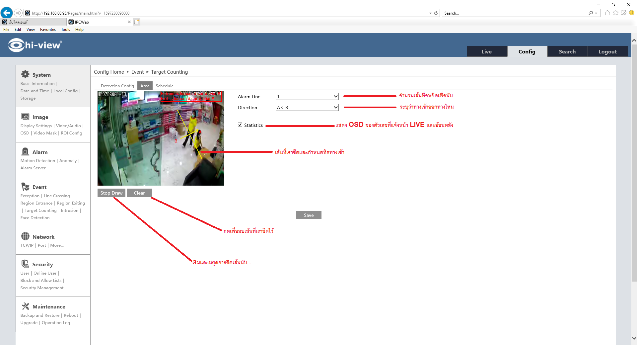Go to the Live view tab
The width and height of the screenshot is (637, 345).
[x=486, y=51]
